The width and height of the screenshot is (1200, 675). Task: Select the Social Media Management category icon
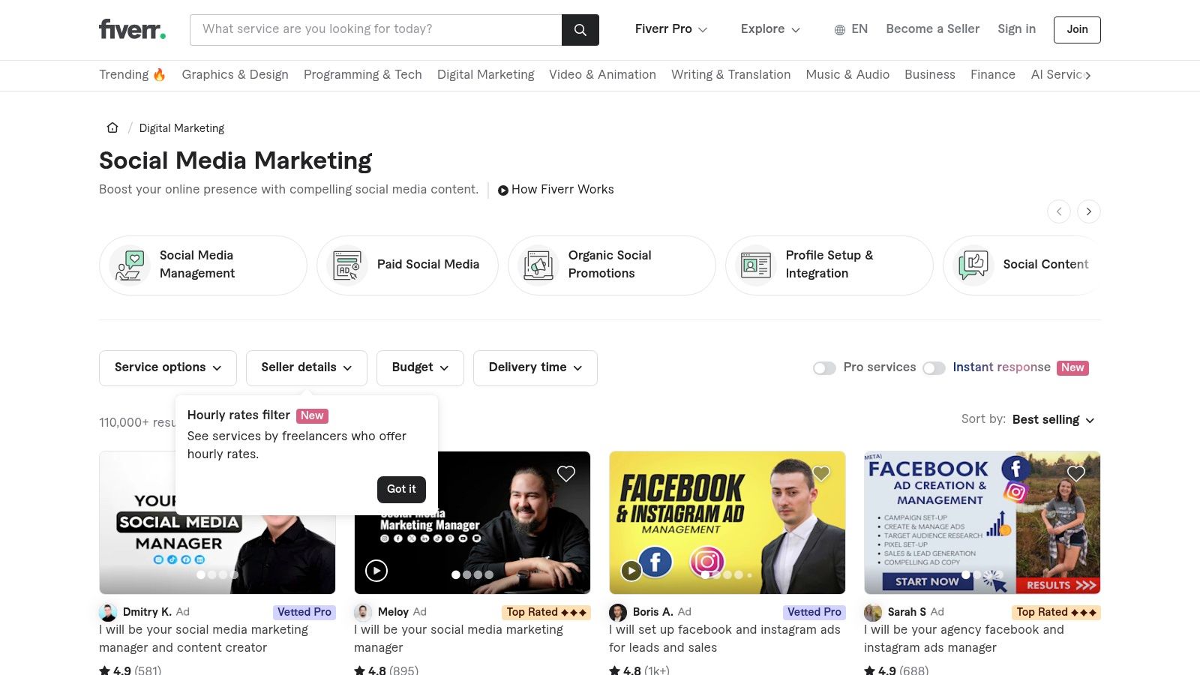pyautogui.click(x=129, y=265)
